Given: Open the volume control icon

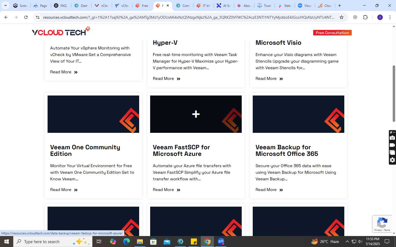Looking at the screenshot, I should (x=360, y=242).
